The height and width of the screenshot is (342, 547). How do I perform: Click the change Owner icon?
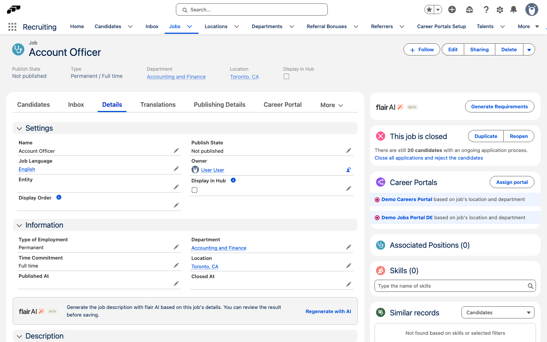tap(348, 170)
